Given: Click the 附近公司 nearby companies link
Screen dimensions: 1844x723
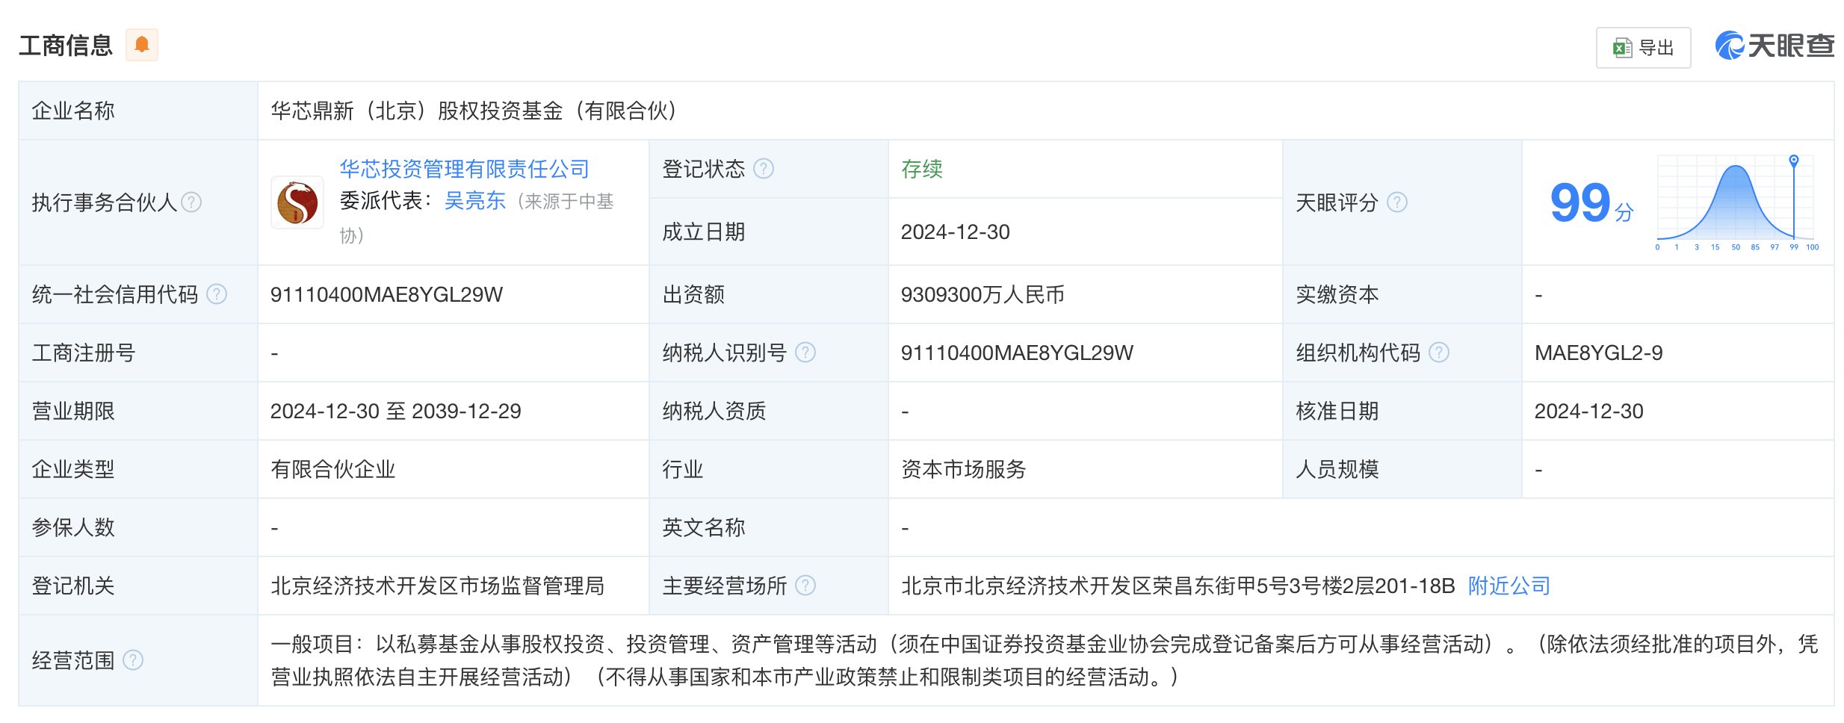Looking at the screenshot, I should coord(1509,586).
